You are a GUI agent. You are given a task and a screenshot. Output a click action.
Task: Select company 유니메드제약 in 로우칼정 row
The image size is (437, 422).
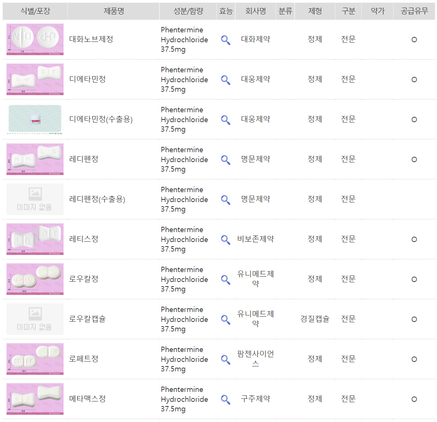tap(255, 279)
